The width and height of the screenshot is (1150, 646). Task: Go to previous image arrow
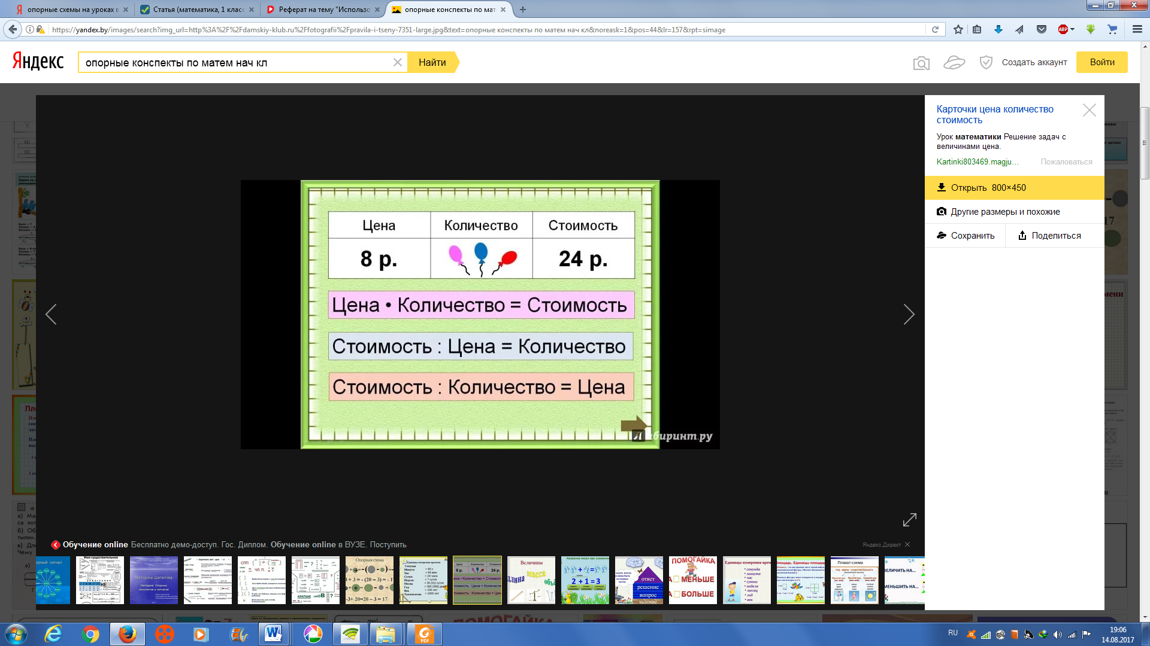(x=51, y=314)
